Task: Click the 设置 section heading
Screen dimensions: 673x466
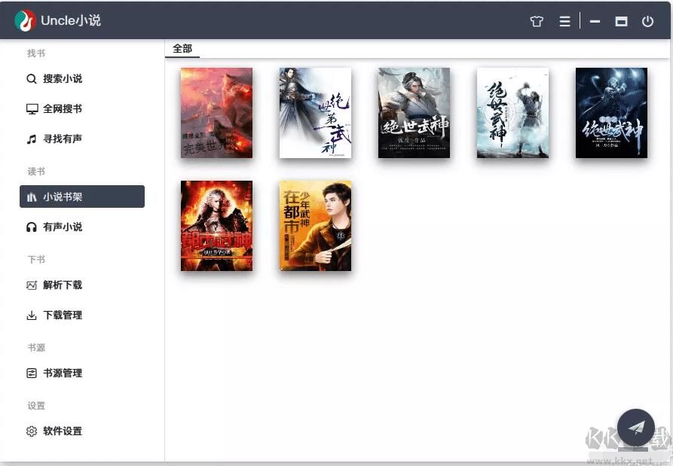Action: [x=36, y=406]
